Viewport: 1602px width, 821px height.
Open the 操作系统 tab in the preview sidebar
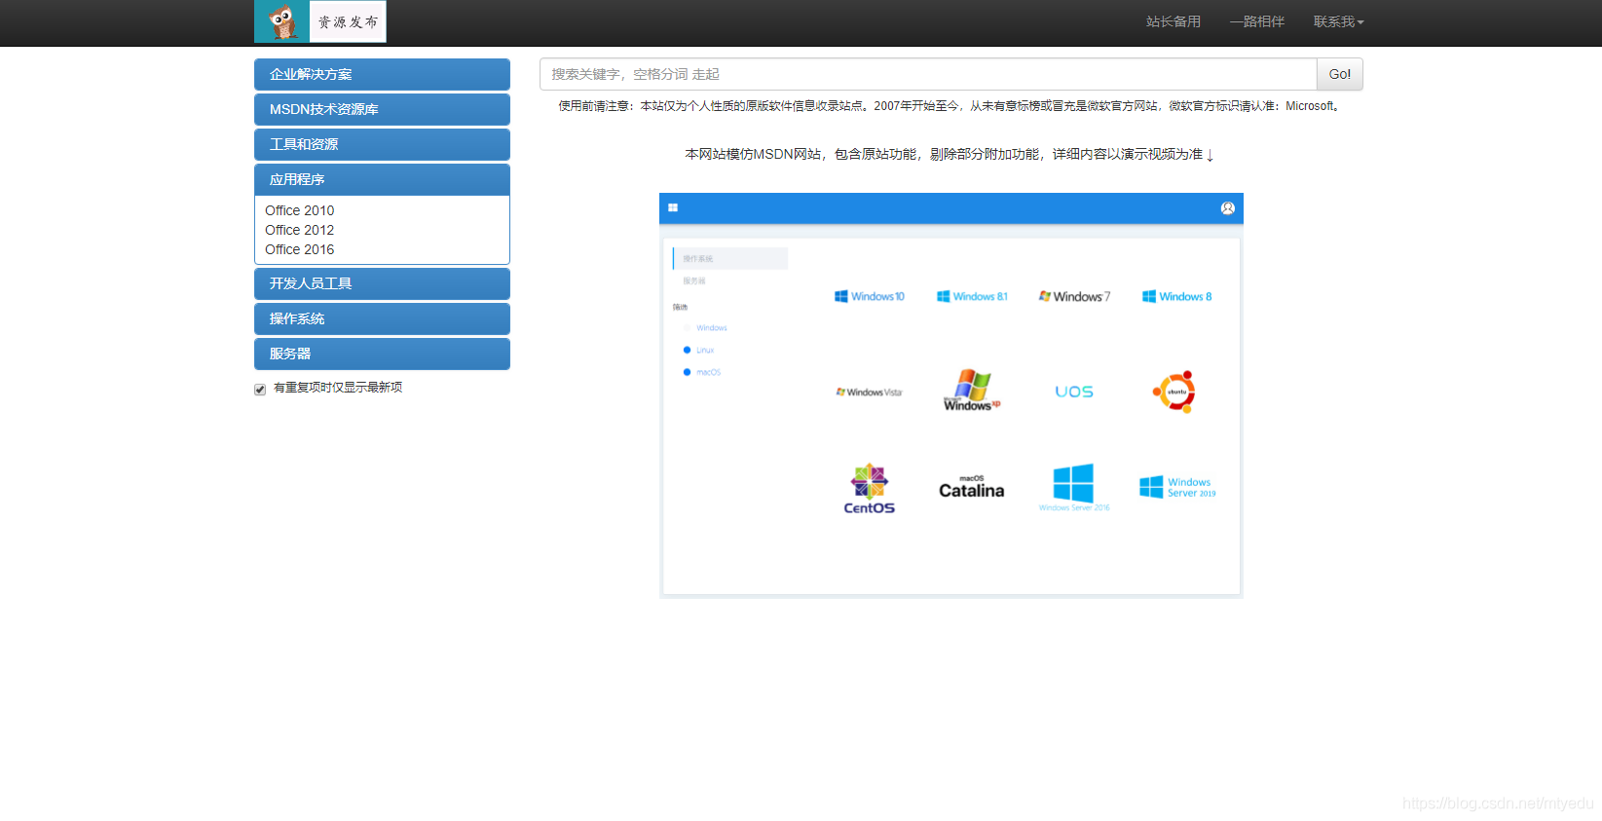pos(730,258)
